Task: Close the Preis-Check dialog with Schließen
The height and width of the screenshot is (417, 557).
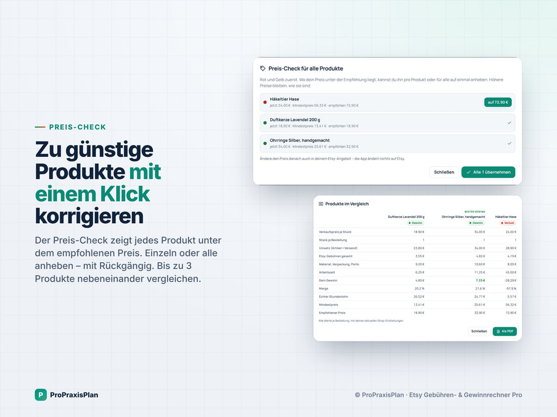Action: click(444, 172)
